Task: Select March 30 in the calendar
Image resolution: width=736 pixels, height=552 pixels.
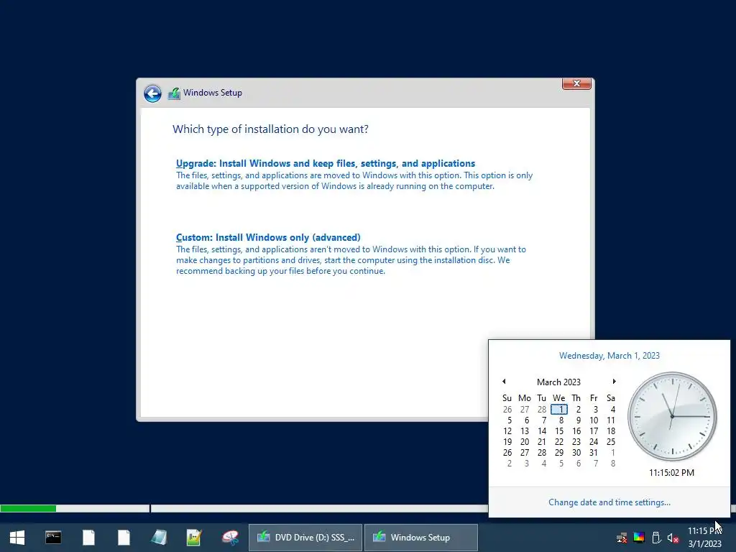Action: click(x=576, y=453)
